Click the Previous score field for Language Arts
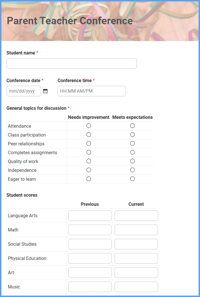This screenshot has width=200, height=297. point(90,215)
